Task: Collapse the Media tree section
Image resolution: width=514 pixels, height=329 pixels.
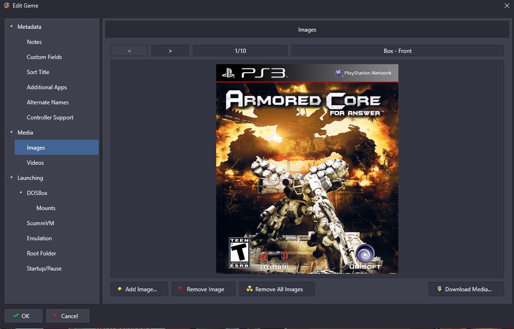Action: 11,132
